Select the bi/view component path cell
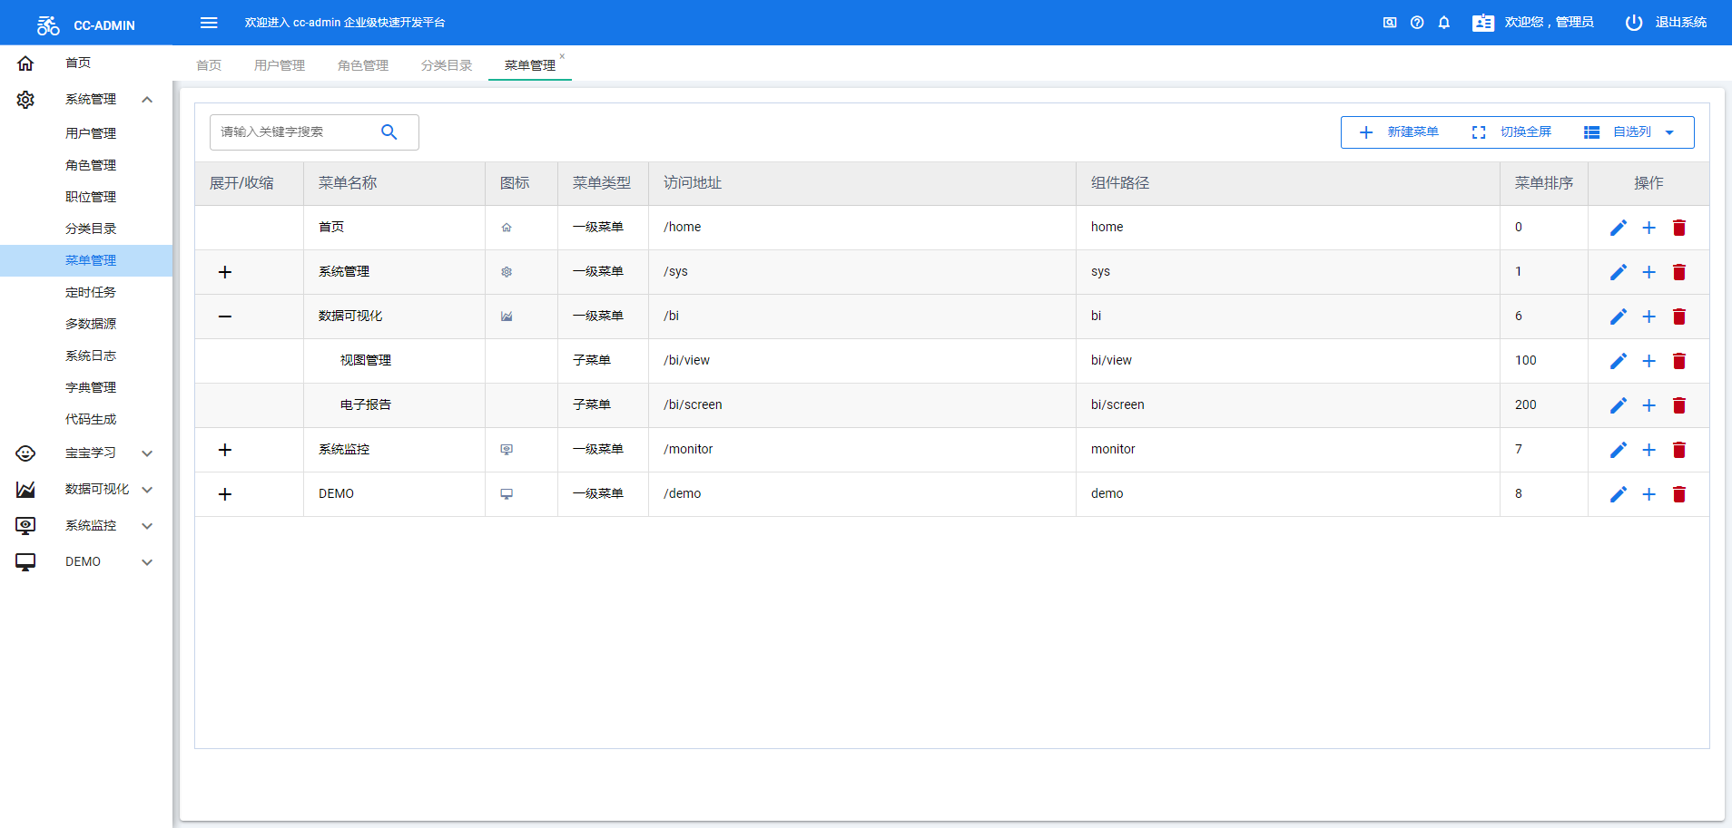Image resolution: width=1732 pixels, height=828 pixels. 1288,361
